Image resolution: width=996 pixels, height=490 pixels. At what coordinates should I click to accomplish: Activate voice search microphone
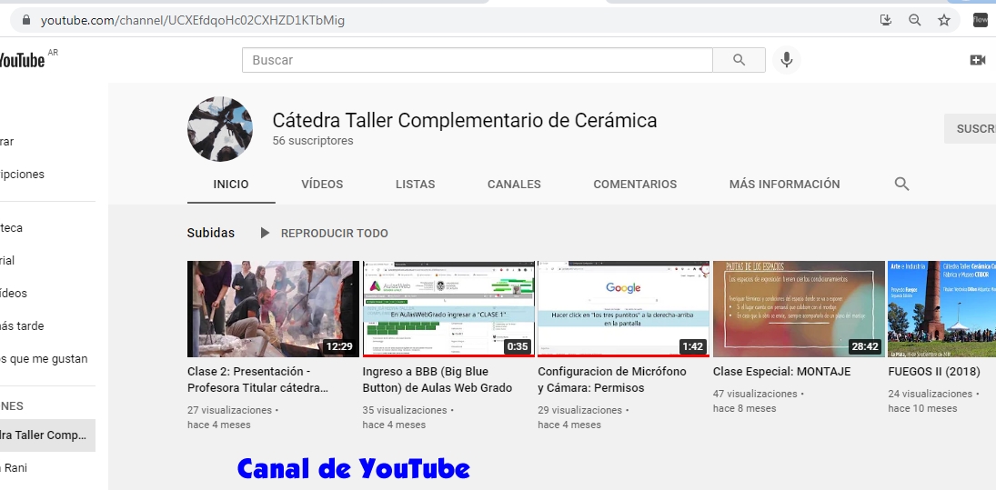[787, 60]
